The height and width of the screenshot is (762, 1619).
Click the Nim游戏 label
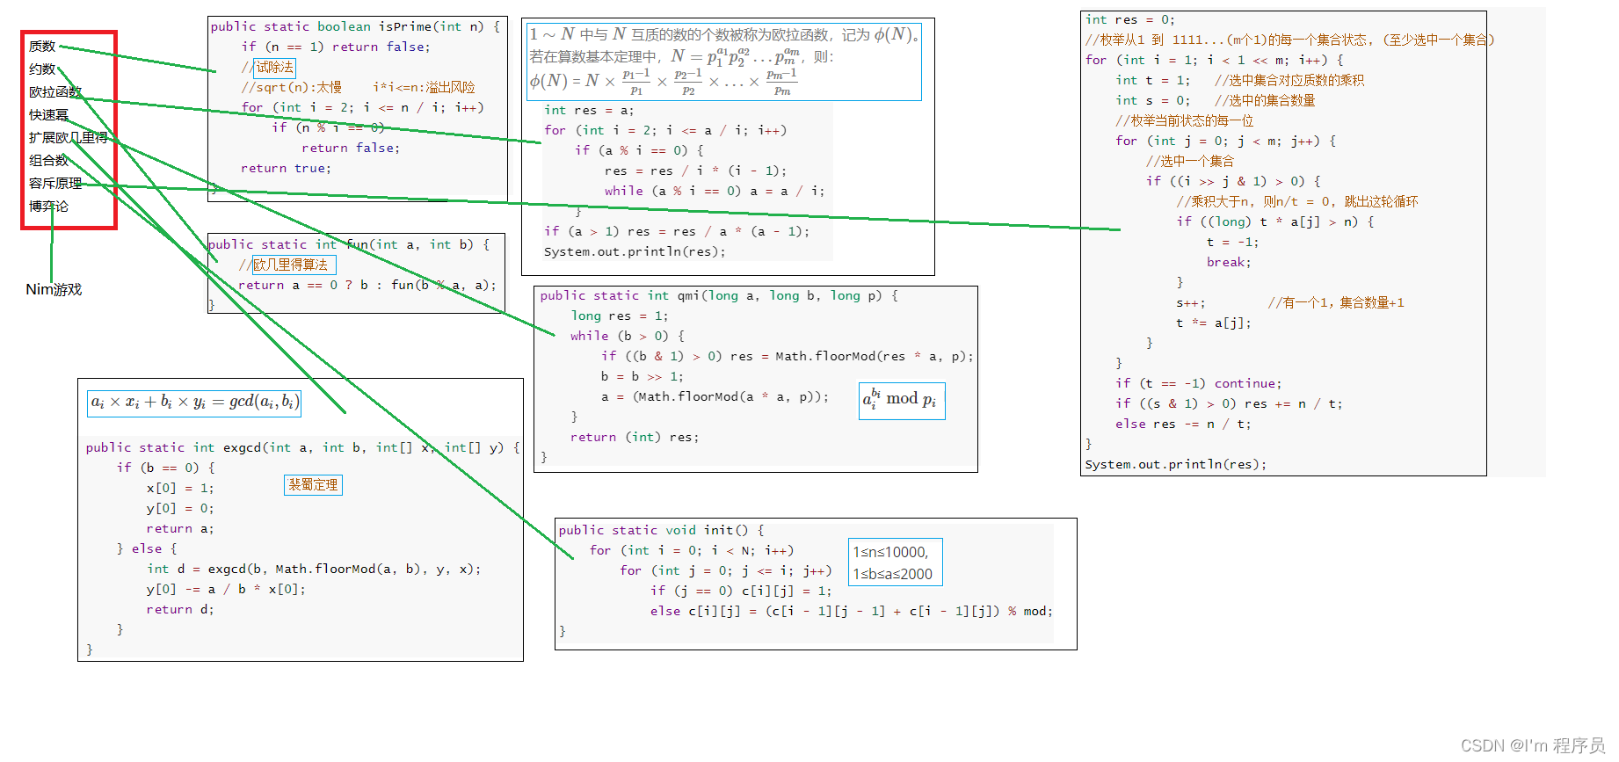[54, 289]
